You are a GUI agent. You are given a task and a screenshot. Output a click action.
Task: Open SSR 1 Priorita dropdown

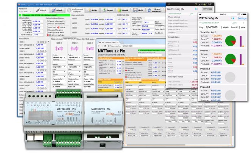tap(59, 67)
